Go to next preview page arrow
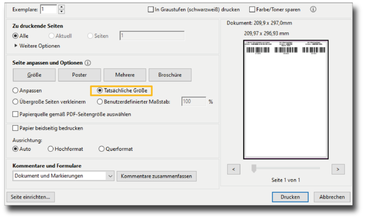 coord(338,169)
